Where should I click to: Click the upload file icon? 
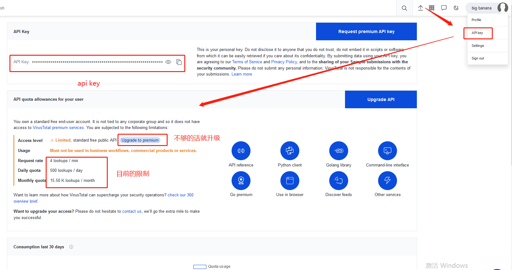click(420, 8)
